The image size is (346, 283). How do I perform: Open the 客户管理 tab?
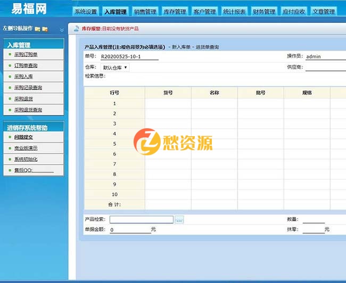point(204,12)
